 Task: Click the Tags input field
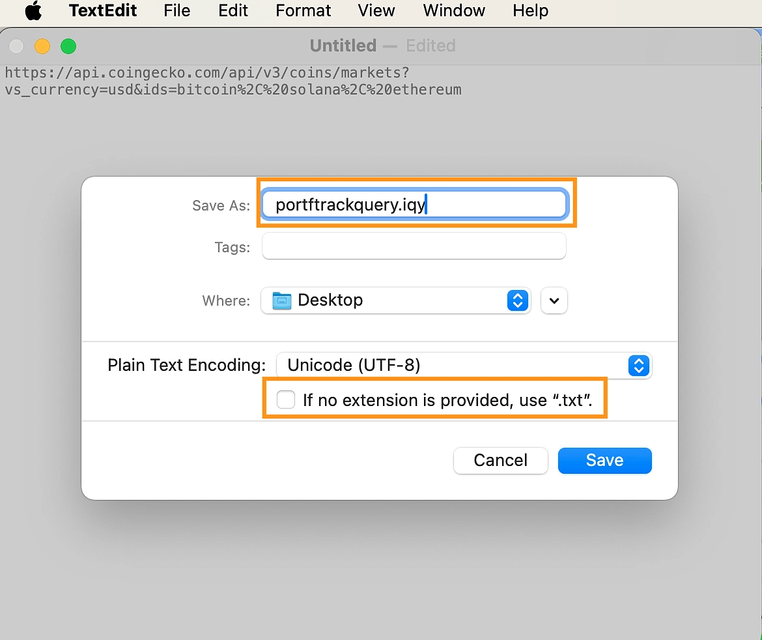tap(414, 246)
